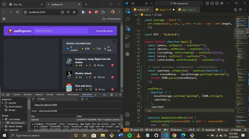Reload the Chrome page
The height and width of the screenshot is (139, 249).
point(18,12)
